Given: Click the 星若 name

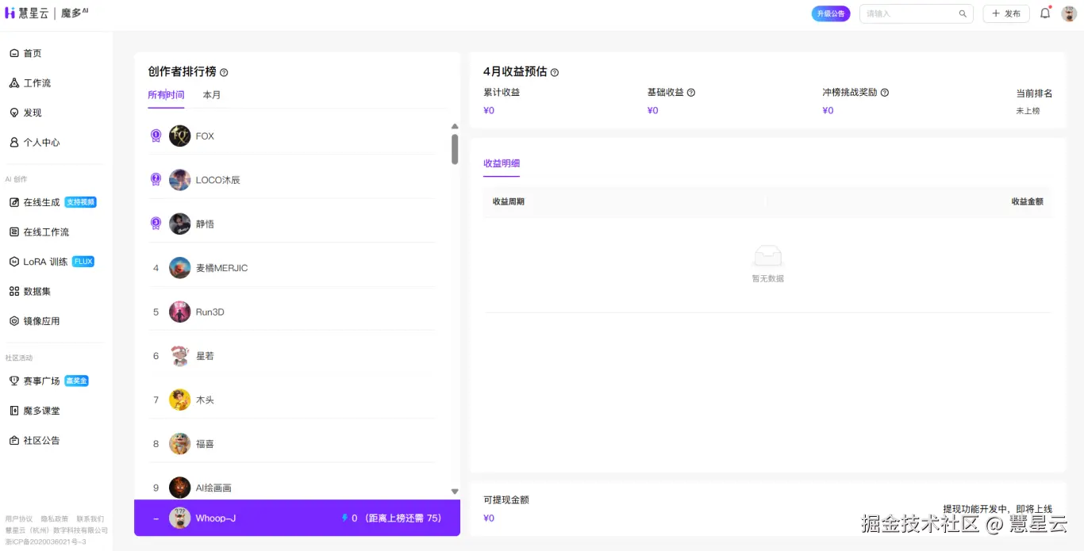Looking at the screenshot, I should tap(205, 356).
